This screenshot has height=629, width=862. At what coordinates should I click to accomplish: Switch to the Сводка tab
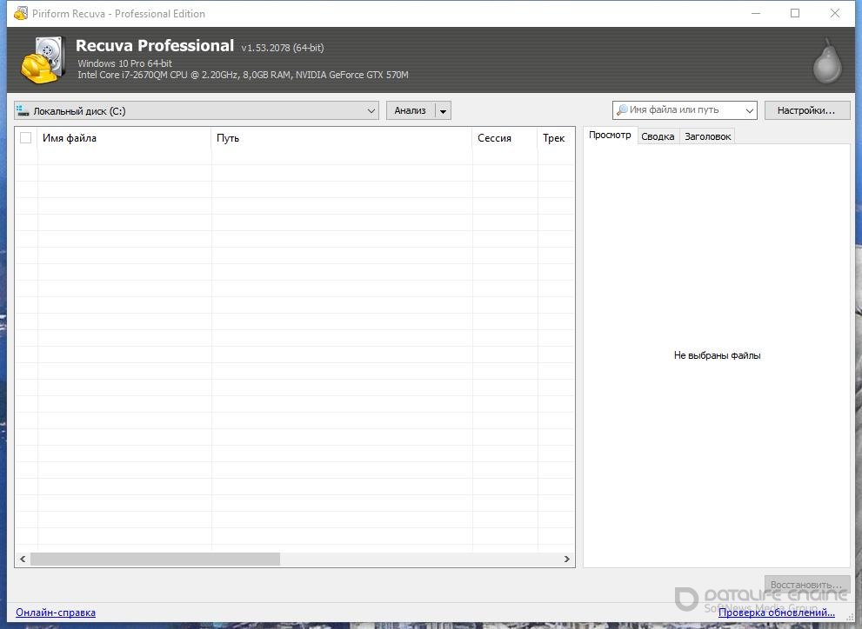pos(658,136)
